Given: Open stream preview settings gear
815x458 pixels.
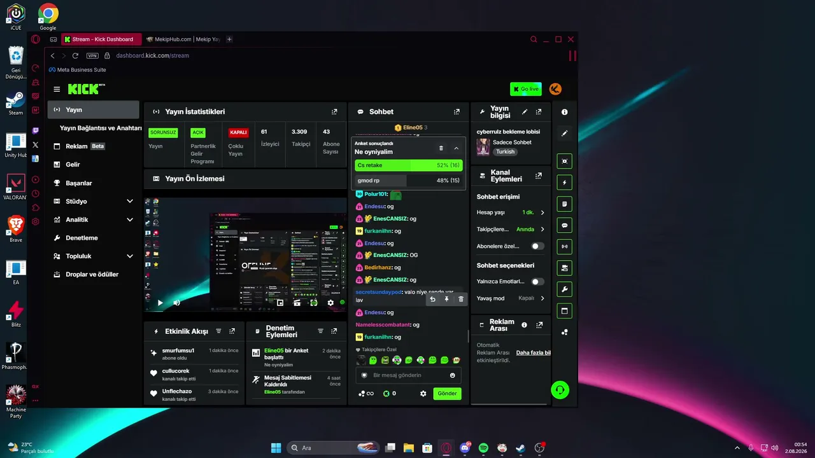Looking at the screenshot, I should (330, 303).
